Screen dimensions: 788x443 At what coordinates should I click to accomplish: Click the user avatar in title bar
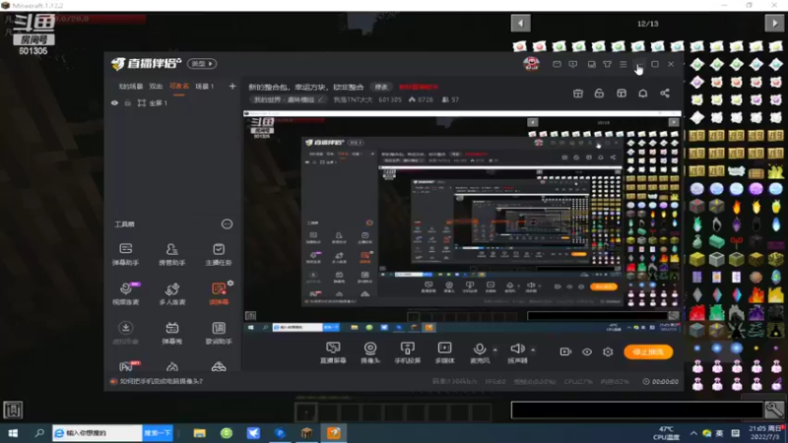pos(531,64)
